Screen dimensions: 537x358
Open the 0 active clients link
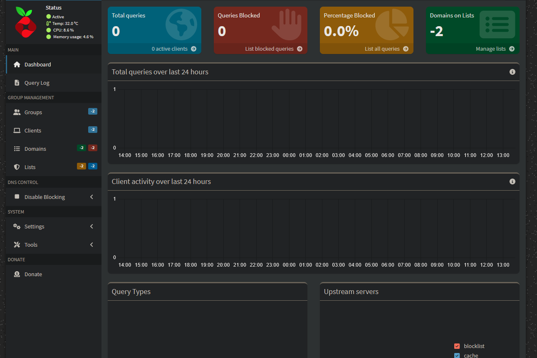[154, 49]
